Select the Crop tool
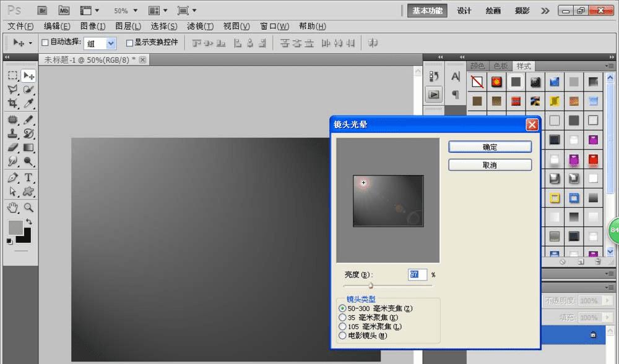619x364 pixels. [x=12, y=104]
